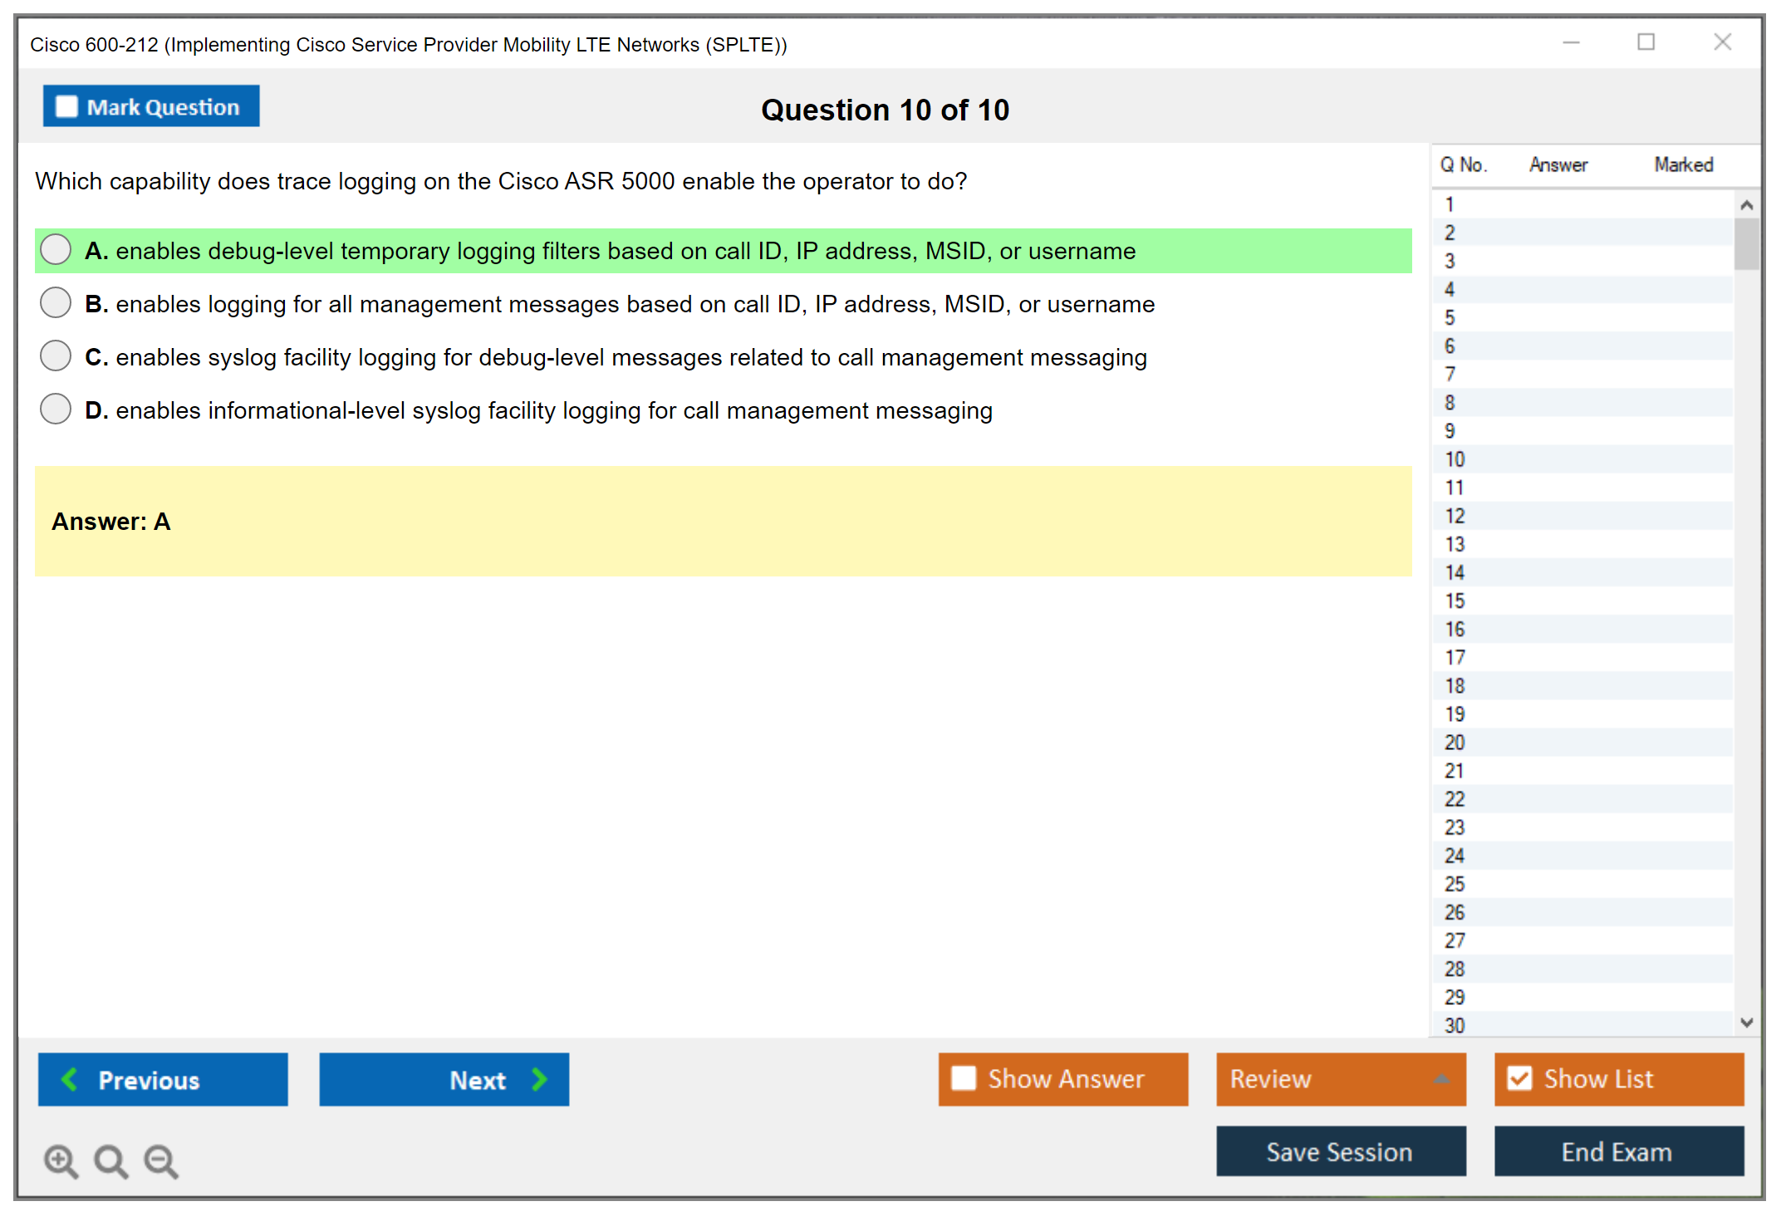Click the zoom out magnifier icon
The width and height of the screenshot is (1786, 1221).
tap(161, 1160)
